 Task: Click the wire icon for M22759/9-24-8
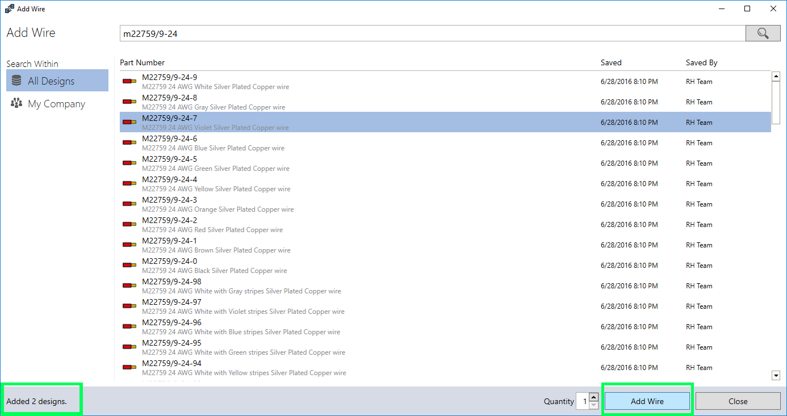[x=129, y=102]
